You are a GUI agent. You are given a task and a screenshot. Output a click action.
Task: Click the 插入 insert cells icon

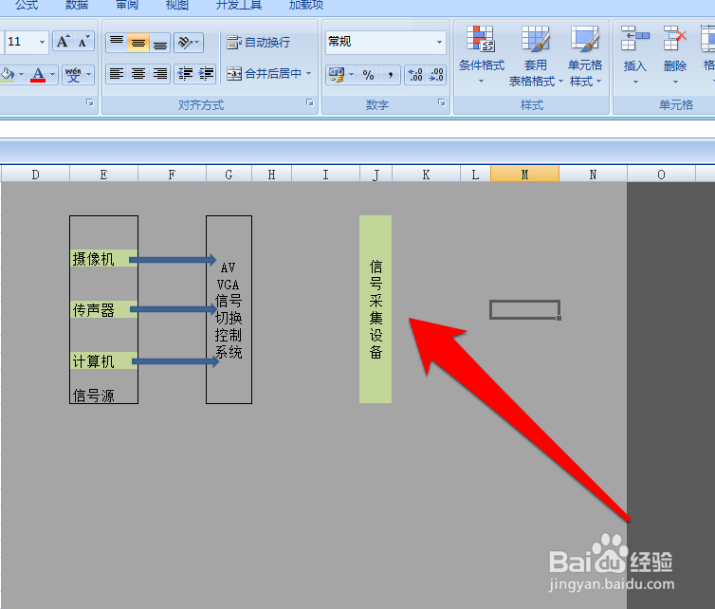tap(634, 38)
